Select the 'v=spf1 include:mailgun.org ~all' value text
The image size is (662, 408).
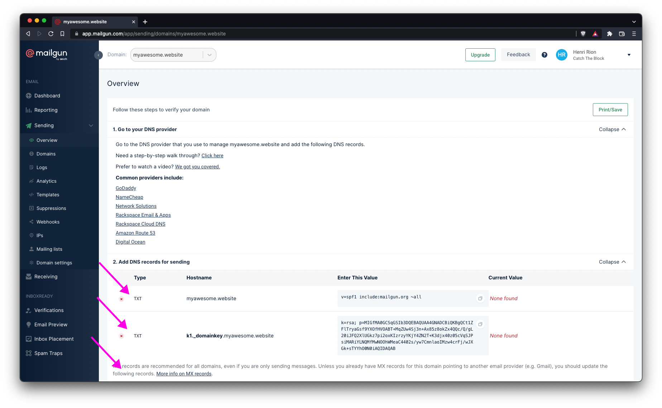tap(381, 297)
